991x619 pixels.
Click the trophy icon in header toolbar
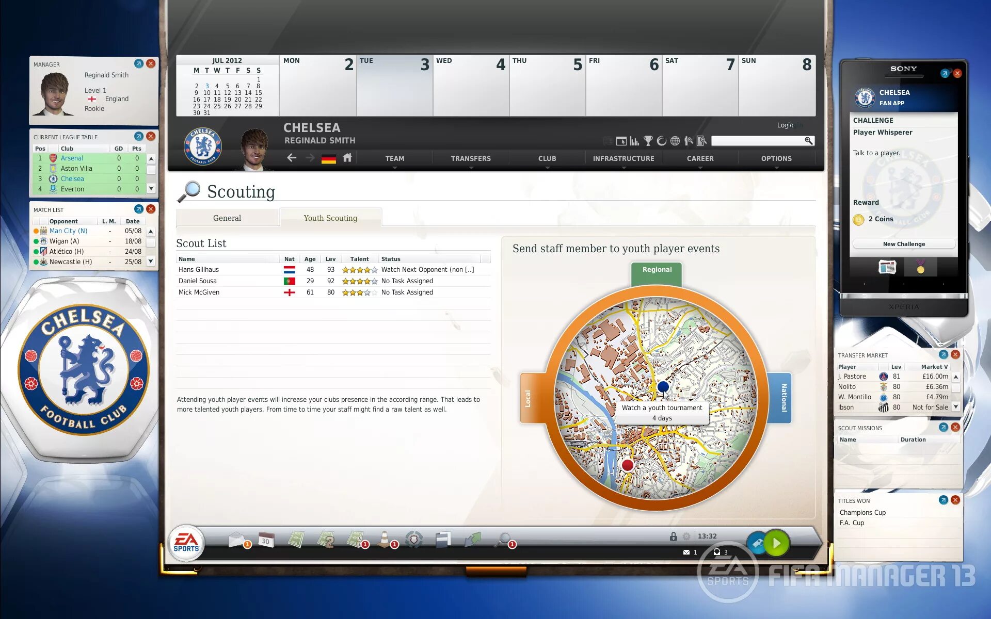pyautogui.click(x=648, y=141)
